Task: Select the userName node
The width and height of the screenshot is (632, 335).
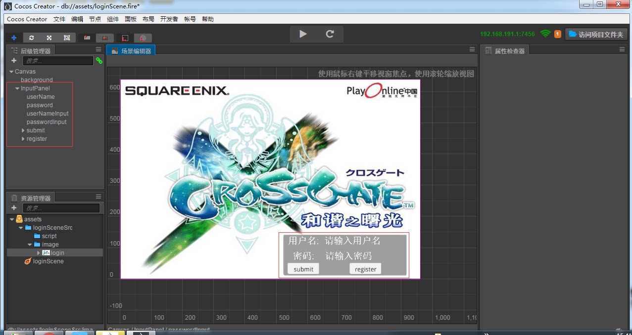Action: coord(41,97)
